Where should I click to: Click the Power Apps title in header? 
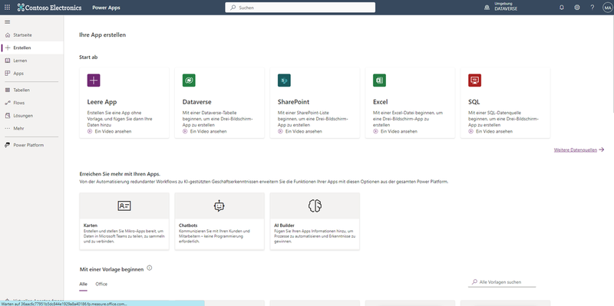(x=106, y=8)
